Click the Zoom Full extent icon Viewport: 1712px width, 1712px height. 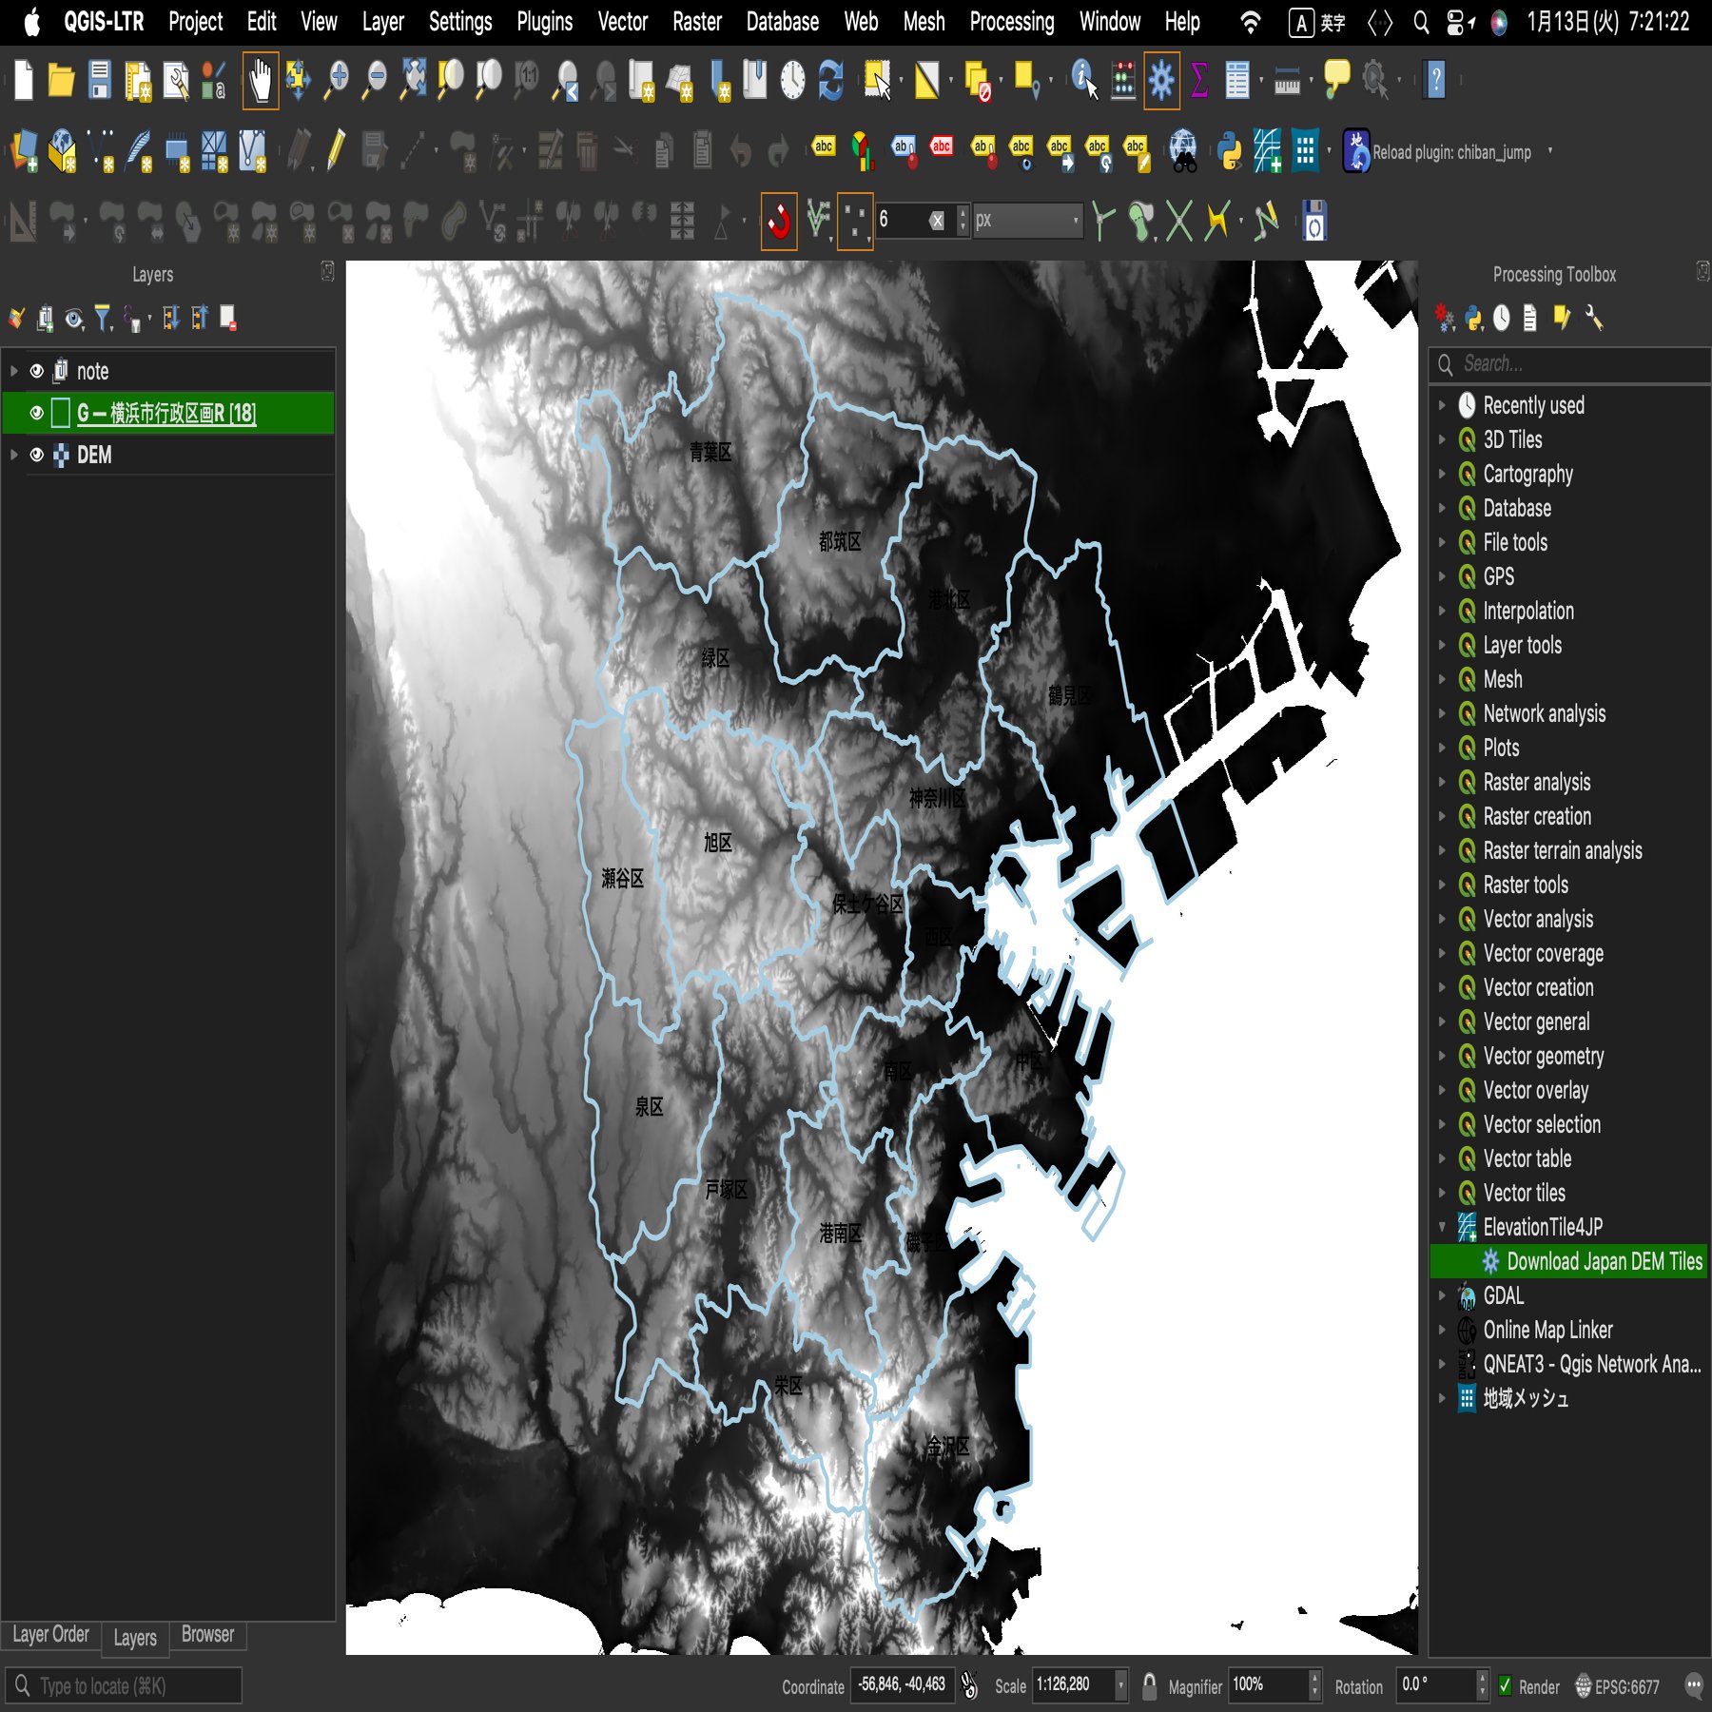click(x=413, y=80)
